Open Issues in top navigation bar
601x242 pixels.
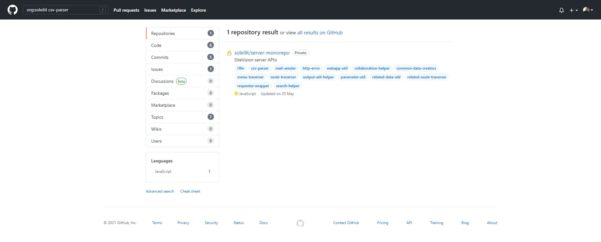tap(150, 10)
